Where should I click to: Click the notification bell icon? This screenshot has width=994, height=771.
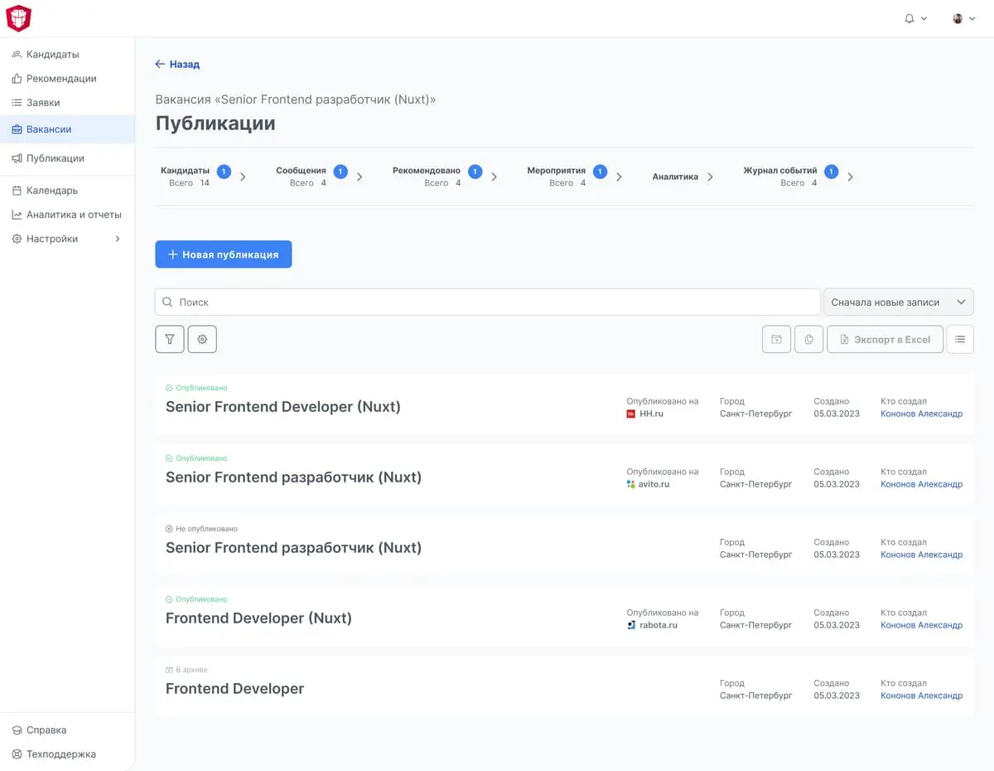pyautogui.click(x=909, y=17)
